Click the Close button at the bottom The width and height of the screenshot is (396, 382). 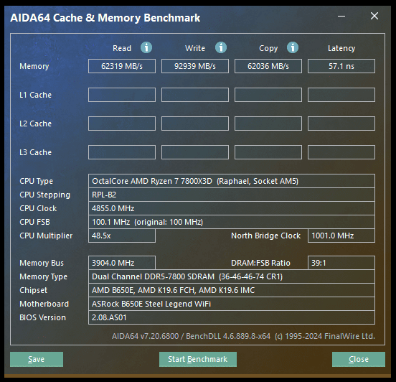tap(359, 359)
